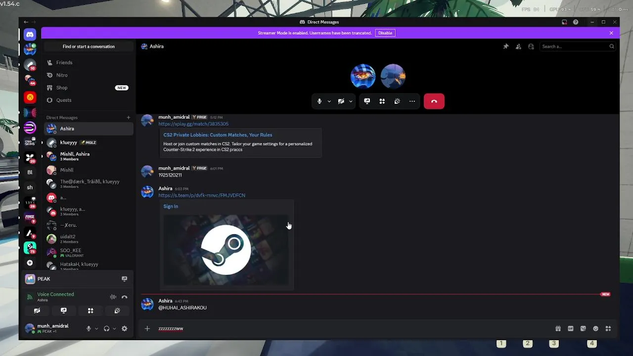The width and height of the screenshot is (633, 356).
Task: Toggle microphone mute in call controls
Action: pyautogui.click(x=319, y=101)
